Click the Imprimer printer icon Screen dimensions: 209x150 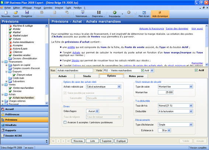click(42, 14)
